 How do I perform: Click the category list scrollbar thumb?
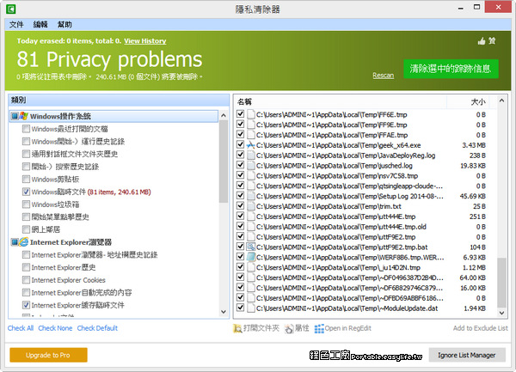[224, 162]
